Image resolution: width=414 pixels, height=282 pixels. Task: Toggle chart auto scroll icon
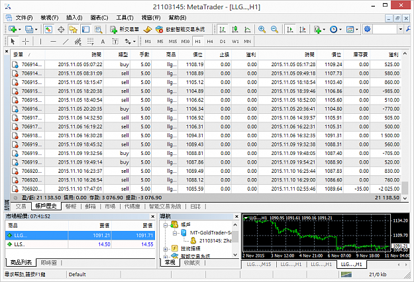(x=290, y=29)
